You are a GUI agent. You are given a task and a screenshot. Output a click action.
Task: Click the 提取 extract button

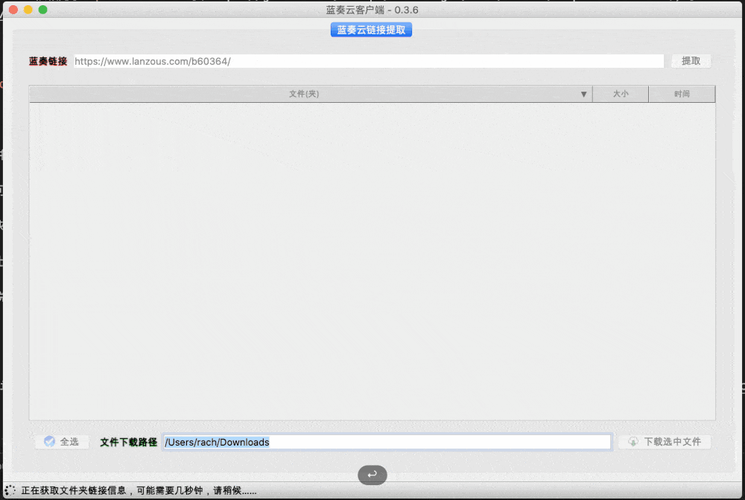(691, 61)
